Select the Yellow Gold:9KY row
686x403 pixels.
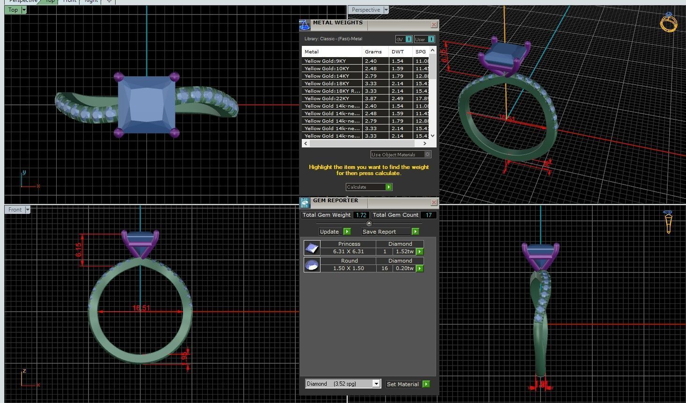coord(365,61)
